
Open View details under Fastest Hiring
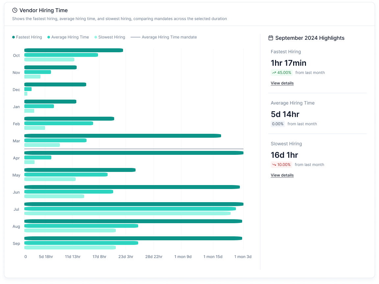[x=282, y=83]
